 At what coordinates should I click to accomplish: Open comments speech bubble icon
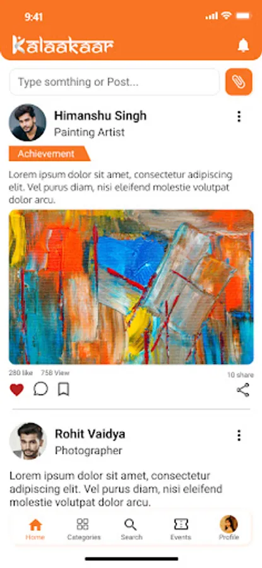[40, 389]
